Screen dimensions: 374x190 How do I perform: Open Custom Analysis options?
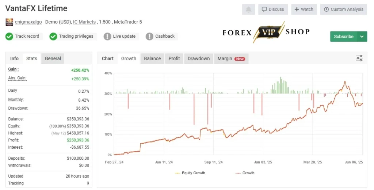pos(343,9)
